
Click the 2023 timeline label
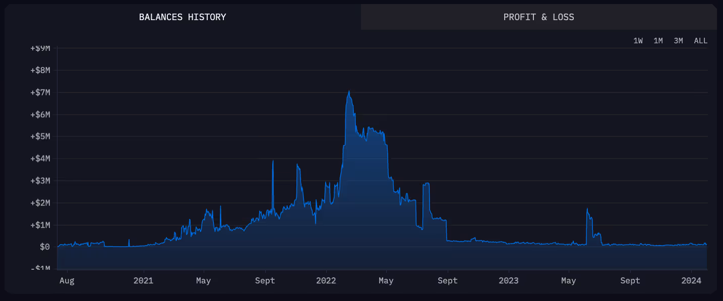tap(509, 280)
